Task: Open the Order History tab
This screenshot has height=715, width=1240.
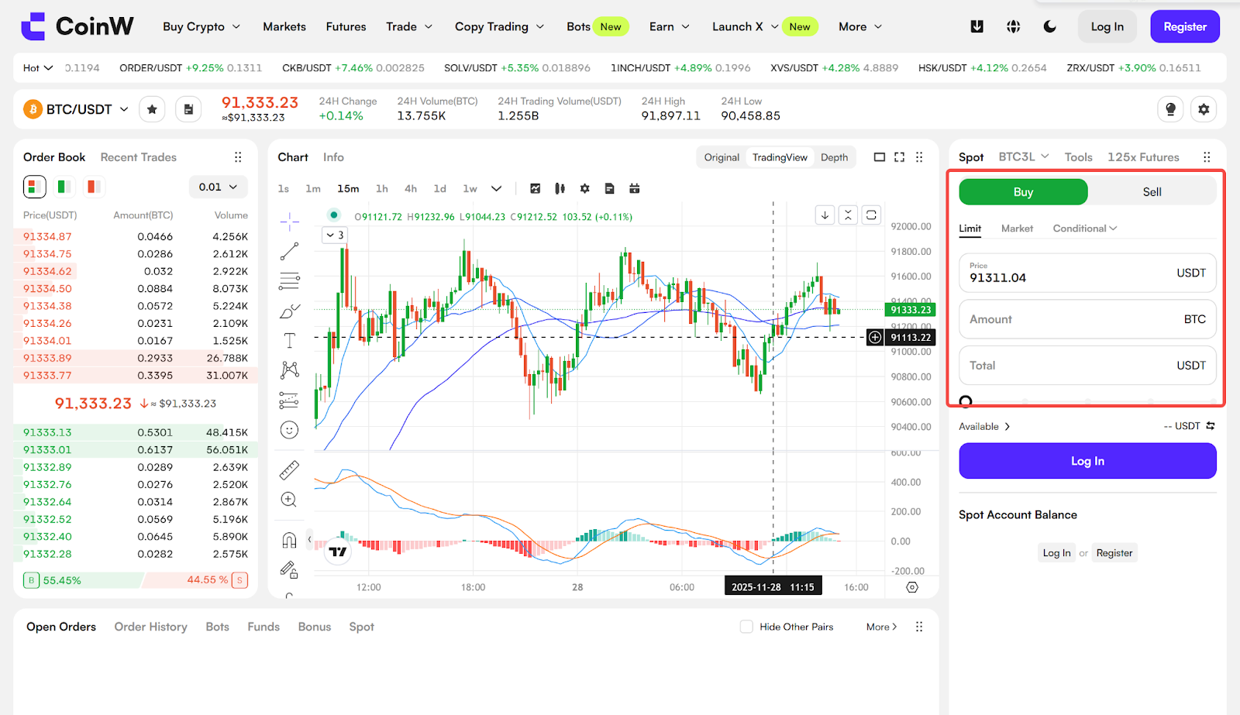Action: (151, 627)
